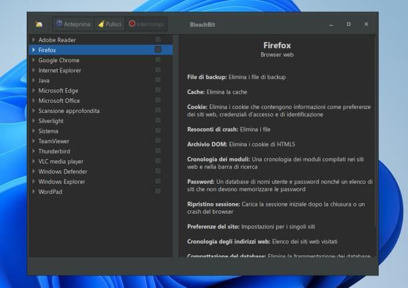Expand the Sistema tree arrow

click(33, 131)
